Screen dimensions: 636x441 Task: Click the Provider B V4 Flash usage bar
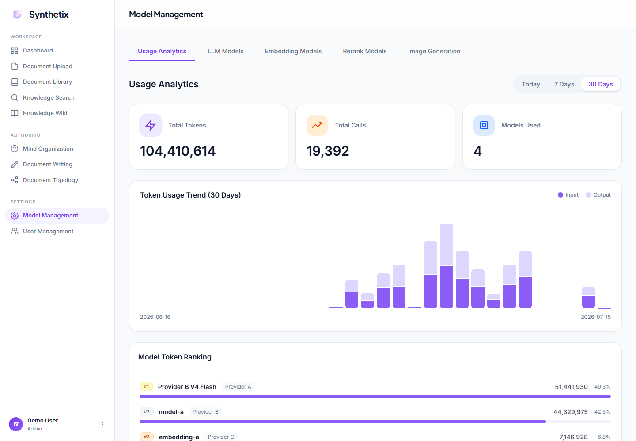coord(375,396)
